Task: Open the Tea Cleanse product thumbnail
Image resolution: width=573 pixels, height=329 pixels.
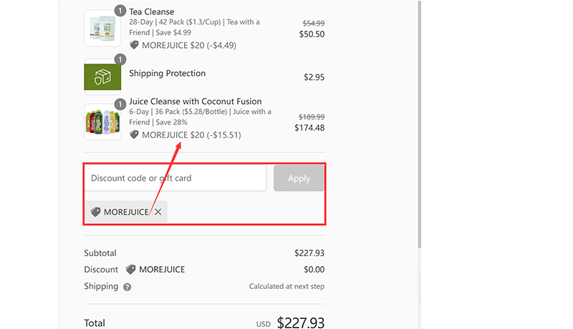Action: [x=102, y=30]
